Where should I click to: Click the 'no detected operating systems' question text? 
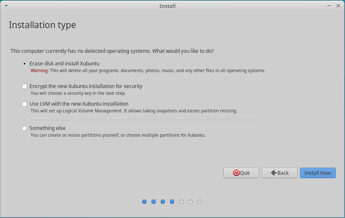(112, 51)
